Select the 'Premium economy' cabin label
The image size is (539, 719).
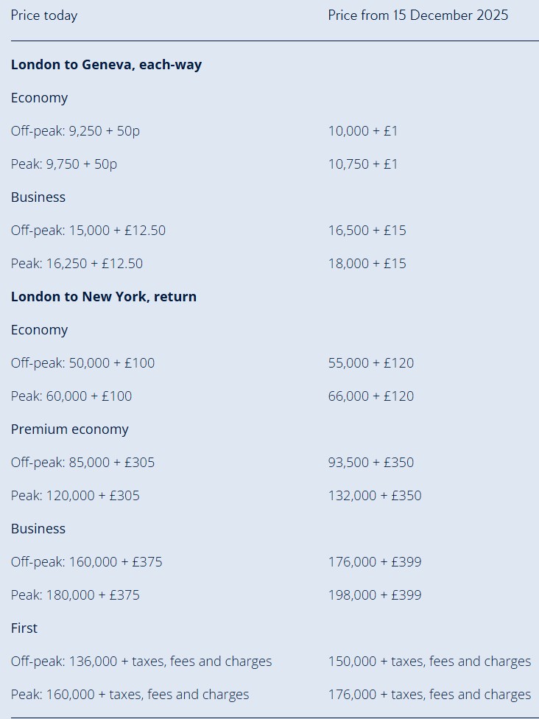point(70,429)
